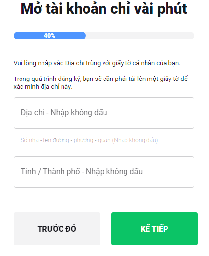Click the word Mở in the heading
209x256 pixels.
click(x=32, y=8)
